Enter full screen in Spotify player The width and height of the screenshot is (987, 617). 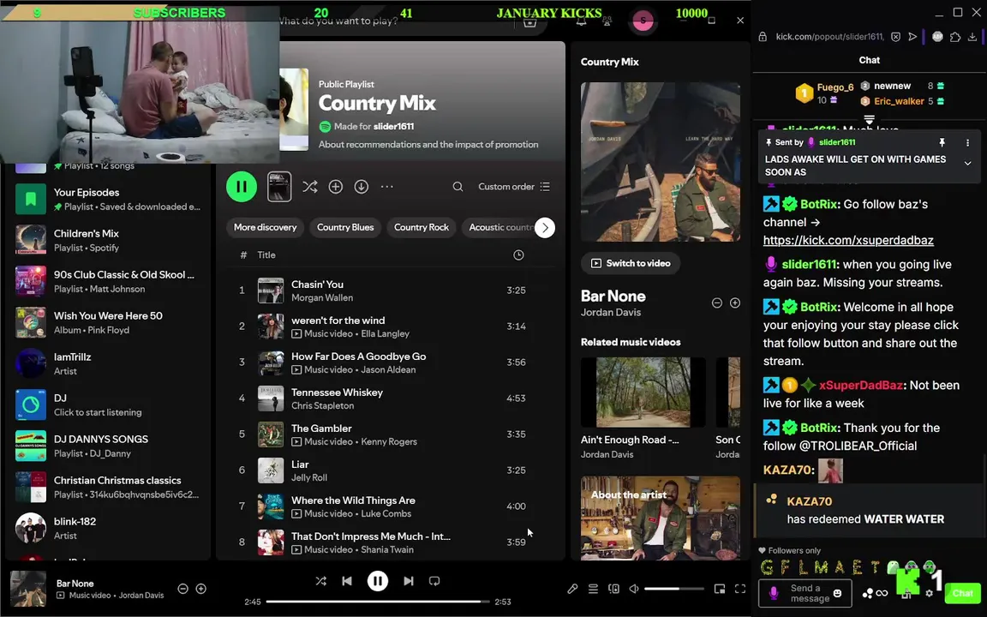(740, 589)
